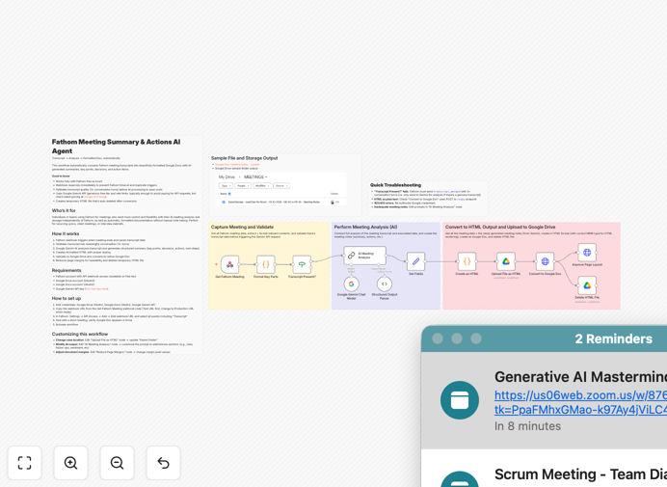Click the Perform Meeting Analysis (AI) section title
This screenshot has width=667, height=487.
pyautogui.click(x=365, y=227)
